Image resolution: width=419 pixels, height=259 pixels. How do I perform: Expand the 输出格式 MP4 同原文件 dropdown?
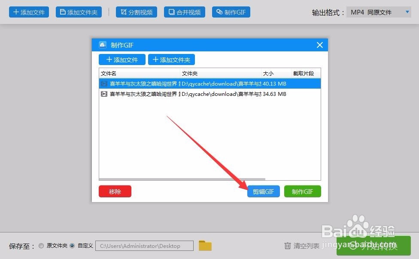tap(379, 12)
